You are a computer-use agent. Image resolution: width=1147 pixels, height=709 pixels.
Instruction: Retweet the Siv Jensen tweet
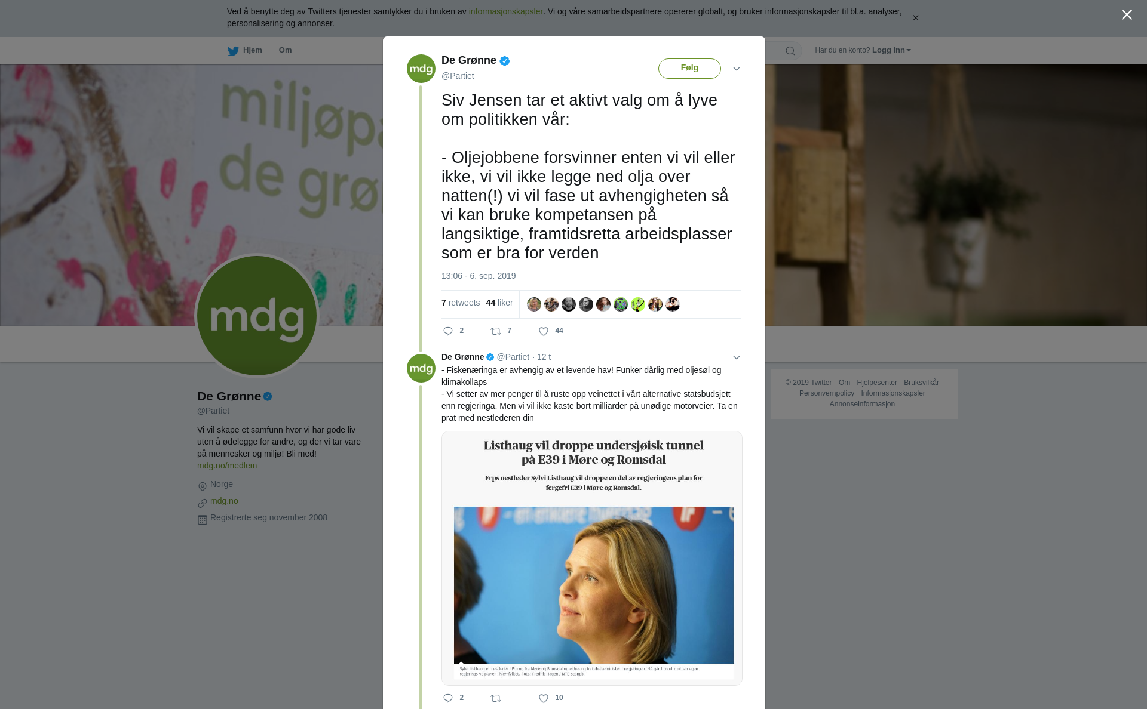496,331
